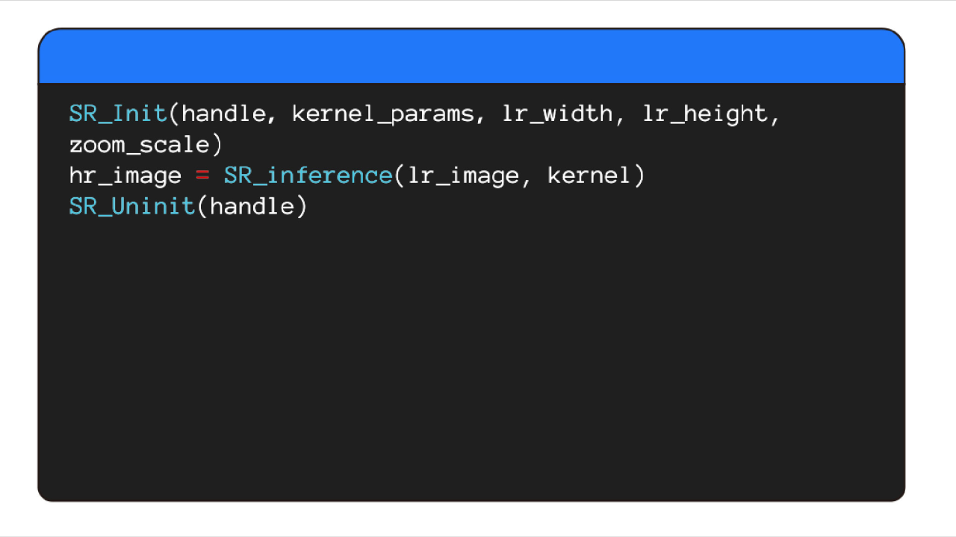Click the zoom_scale argument

tap(138, 145)
